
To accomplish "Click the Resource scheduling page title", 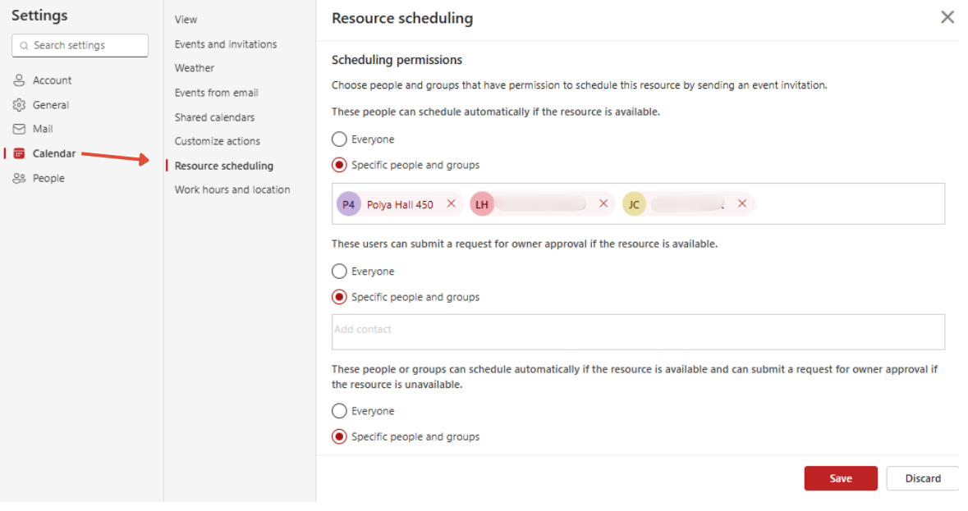I will tap(402, 19).
